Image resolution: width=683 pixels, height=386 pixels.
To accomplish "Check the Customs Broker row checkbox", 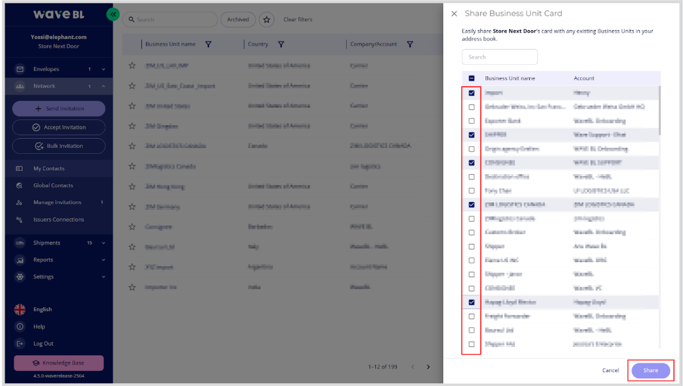I will tap(471, 233).
